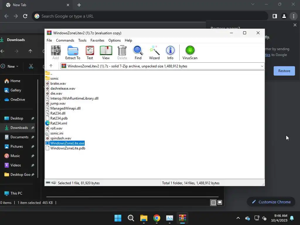This screenshot has height=225, width=300.
Task: Select WindowsZoneLite.pdb file
Action: [68, 148]
